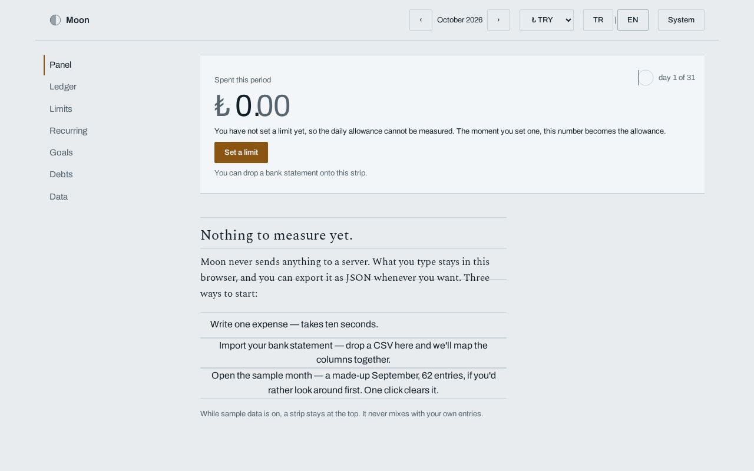Open the Limits sidebar item
This screenshot has height=471, width=754.
61,109
